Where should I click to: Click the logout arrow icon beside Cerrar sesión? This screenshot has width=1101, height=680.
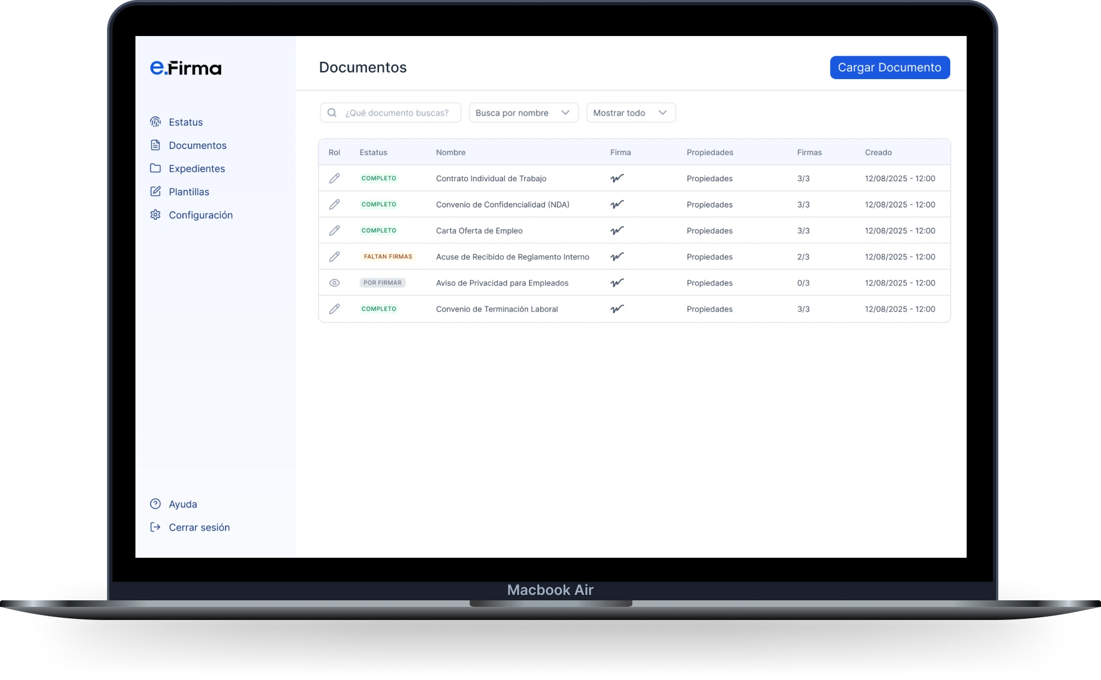click(156, 527)
